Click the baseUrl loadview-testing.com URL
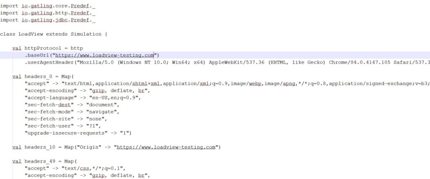 pyautogui.click(x=105, y=55)
